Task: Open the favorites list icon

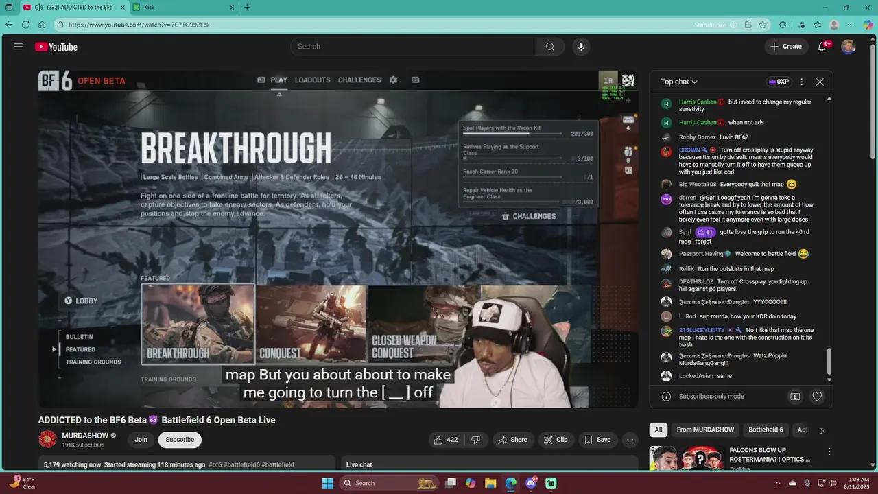Action: coord(818,25)
